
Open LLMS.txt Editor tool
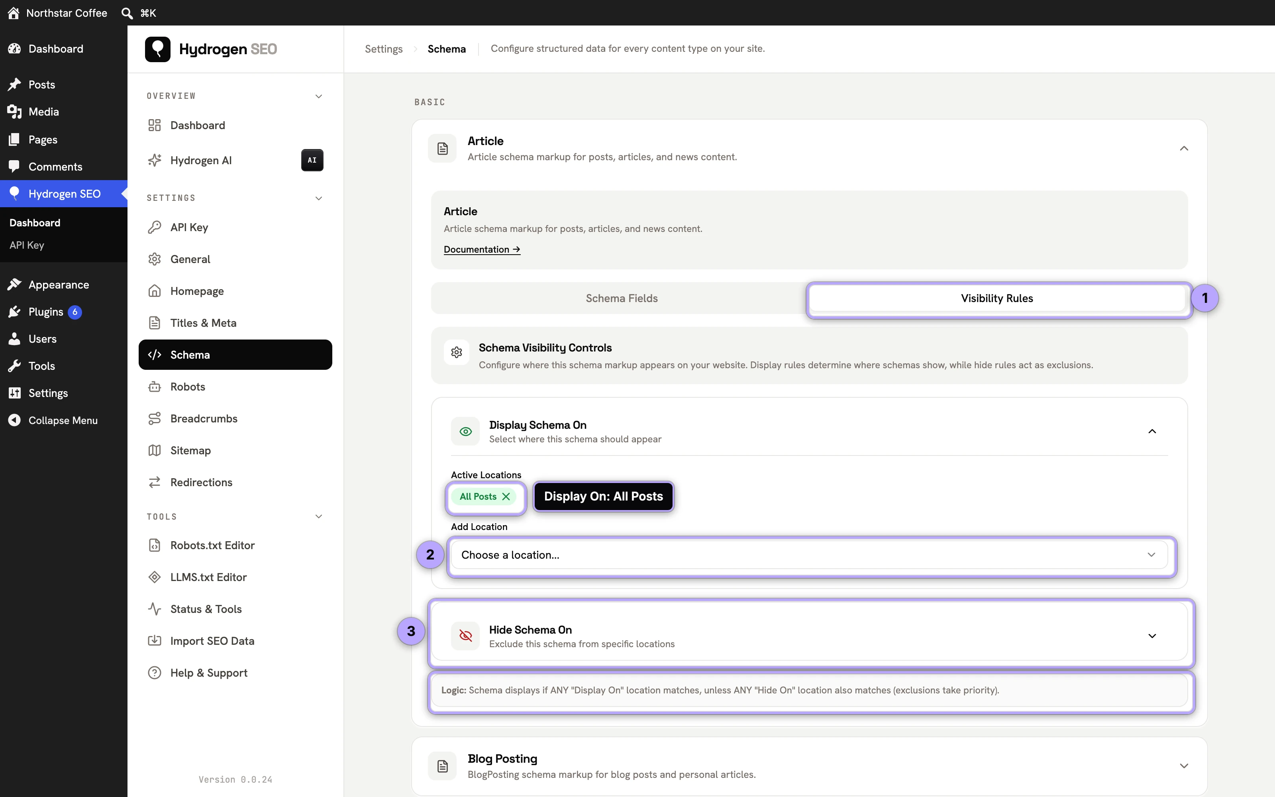pyautogui.click(x=235, y=577)
